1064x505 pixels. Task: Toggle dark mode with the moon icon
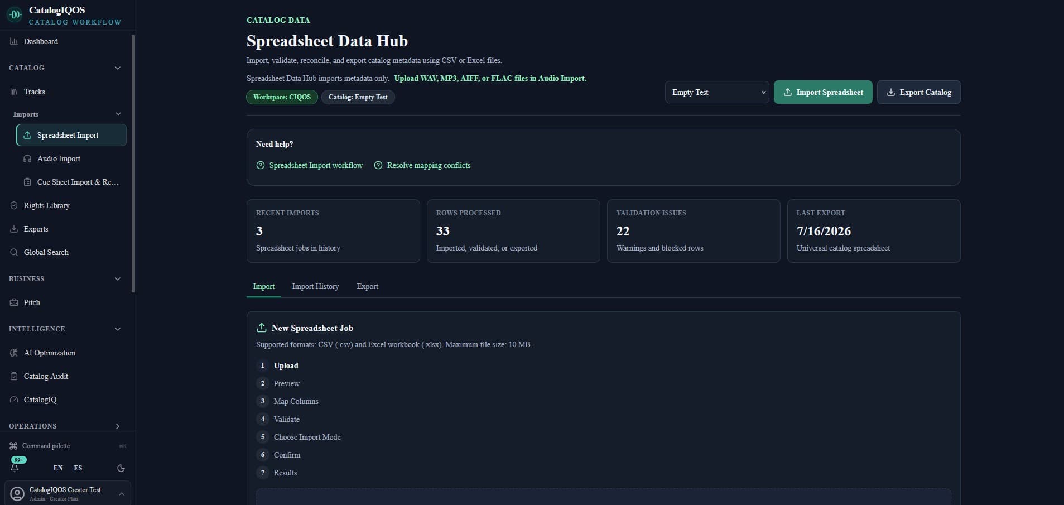click(121, 468)
